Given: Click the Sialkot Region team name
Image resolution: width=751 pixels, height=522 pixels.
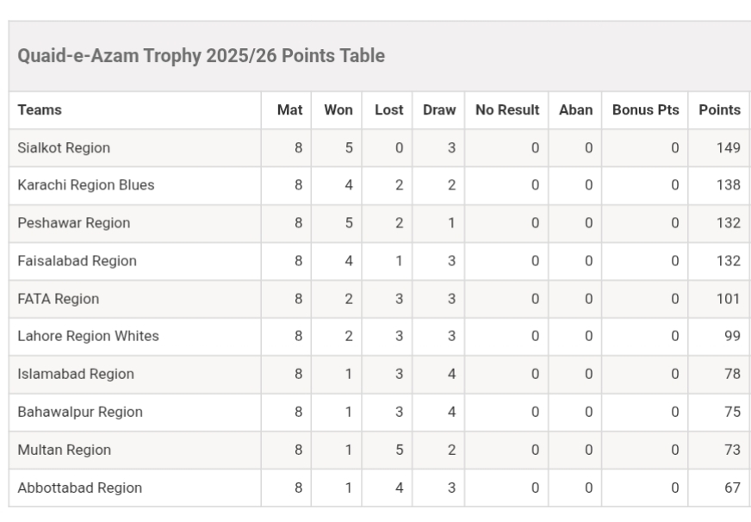Looking at the screenshot, I should pos(64,148).
